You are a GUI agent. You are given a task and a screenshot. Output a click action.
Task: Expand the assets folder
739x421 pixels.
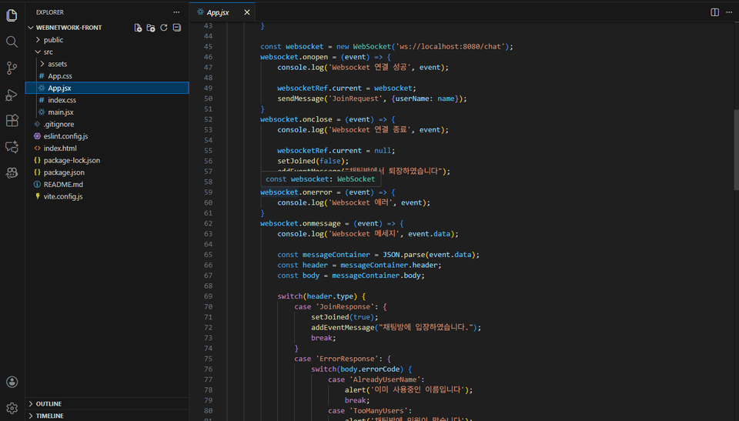pos(57,64)
